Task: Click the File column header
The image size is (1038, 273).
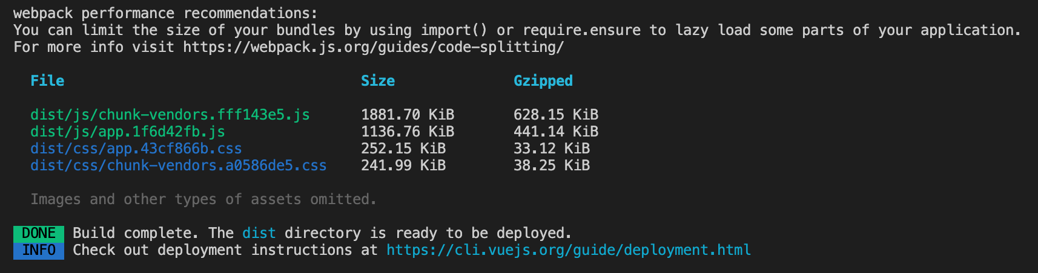Action: pos(47,81)
